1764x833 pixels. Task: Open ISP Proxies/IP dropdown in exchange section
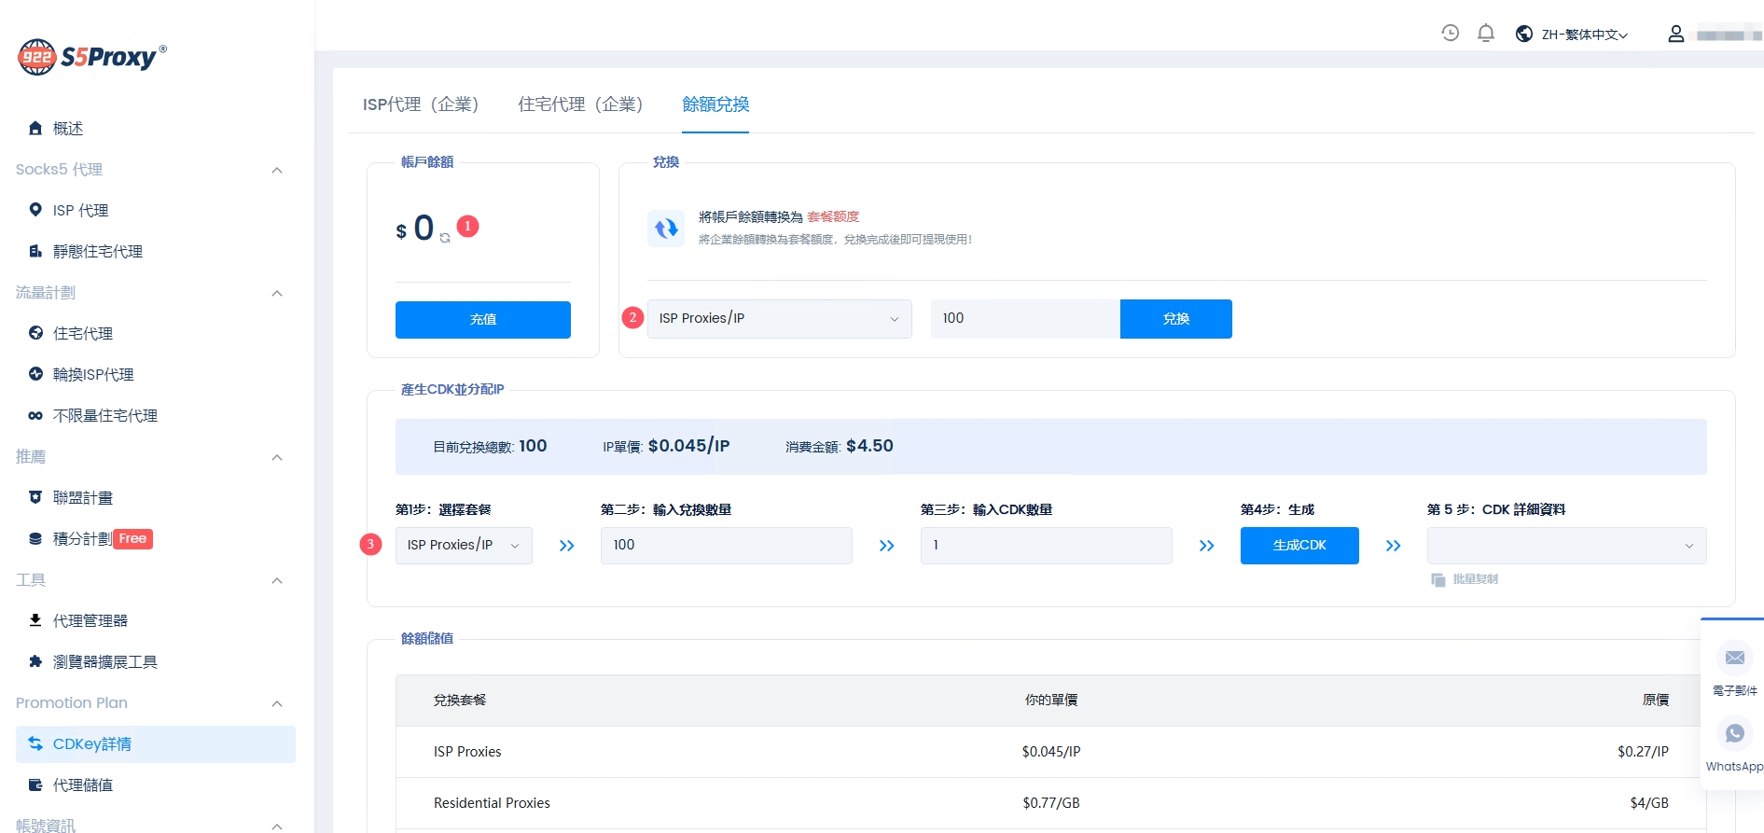pos(779,319)
